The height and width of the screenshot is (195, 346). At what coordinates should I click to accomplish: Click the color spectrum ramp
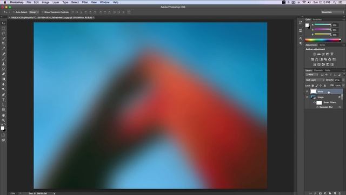click(x=323, y=40)
